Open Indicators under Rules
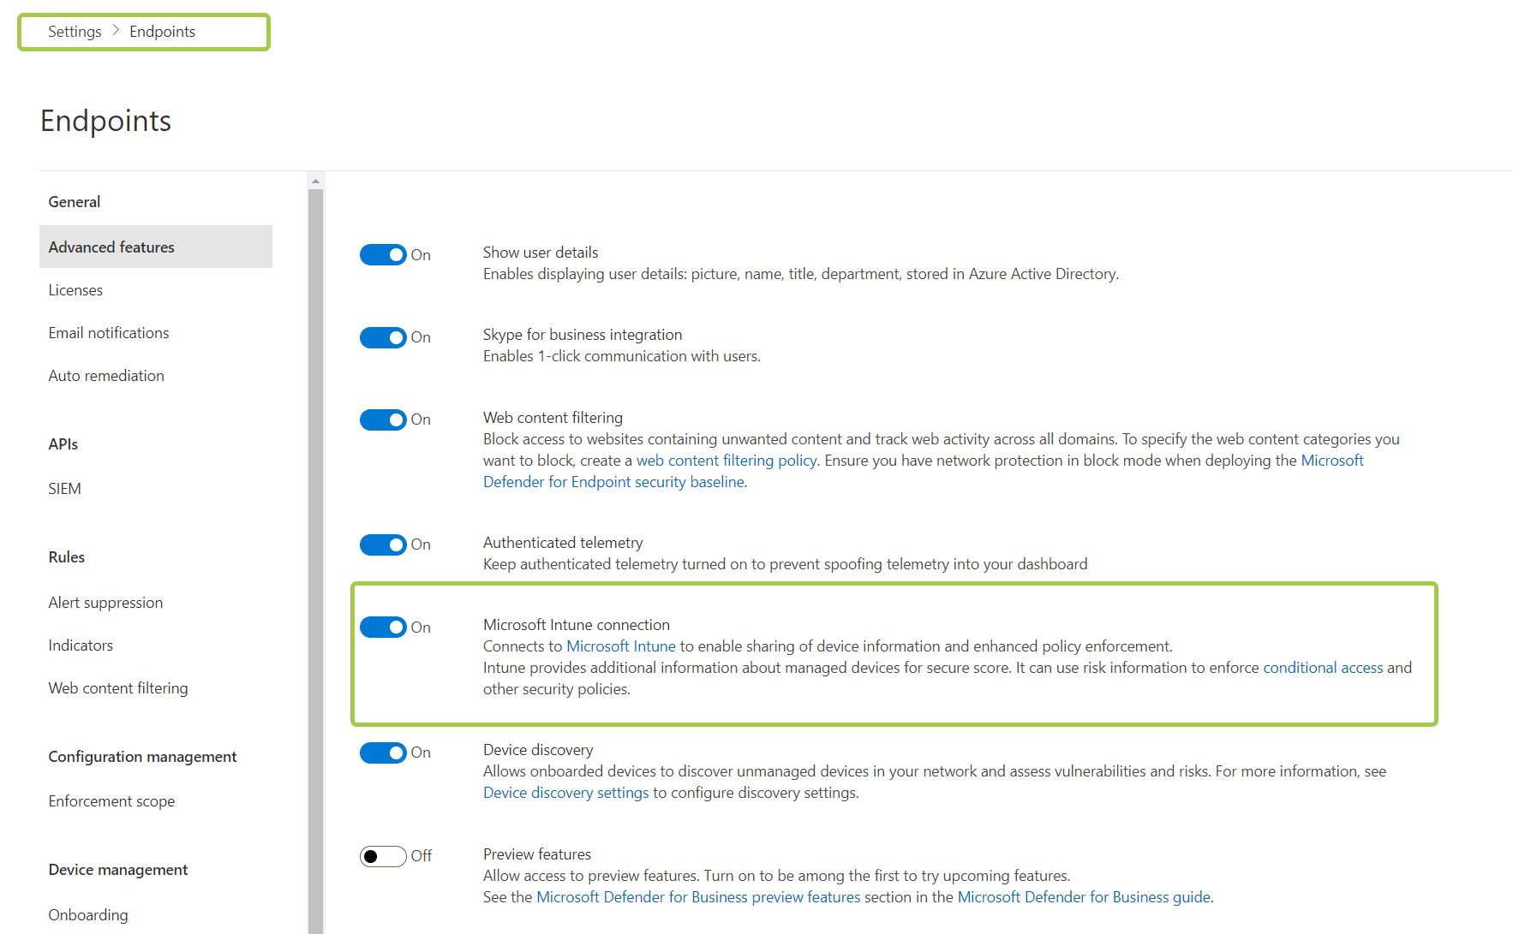 coord(81,645)
